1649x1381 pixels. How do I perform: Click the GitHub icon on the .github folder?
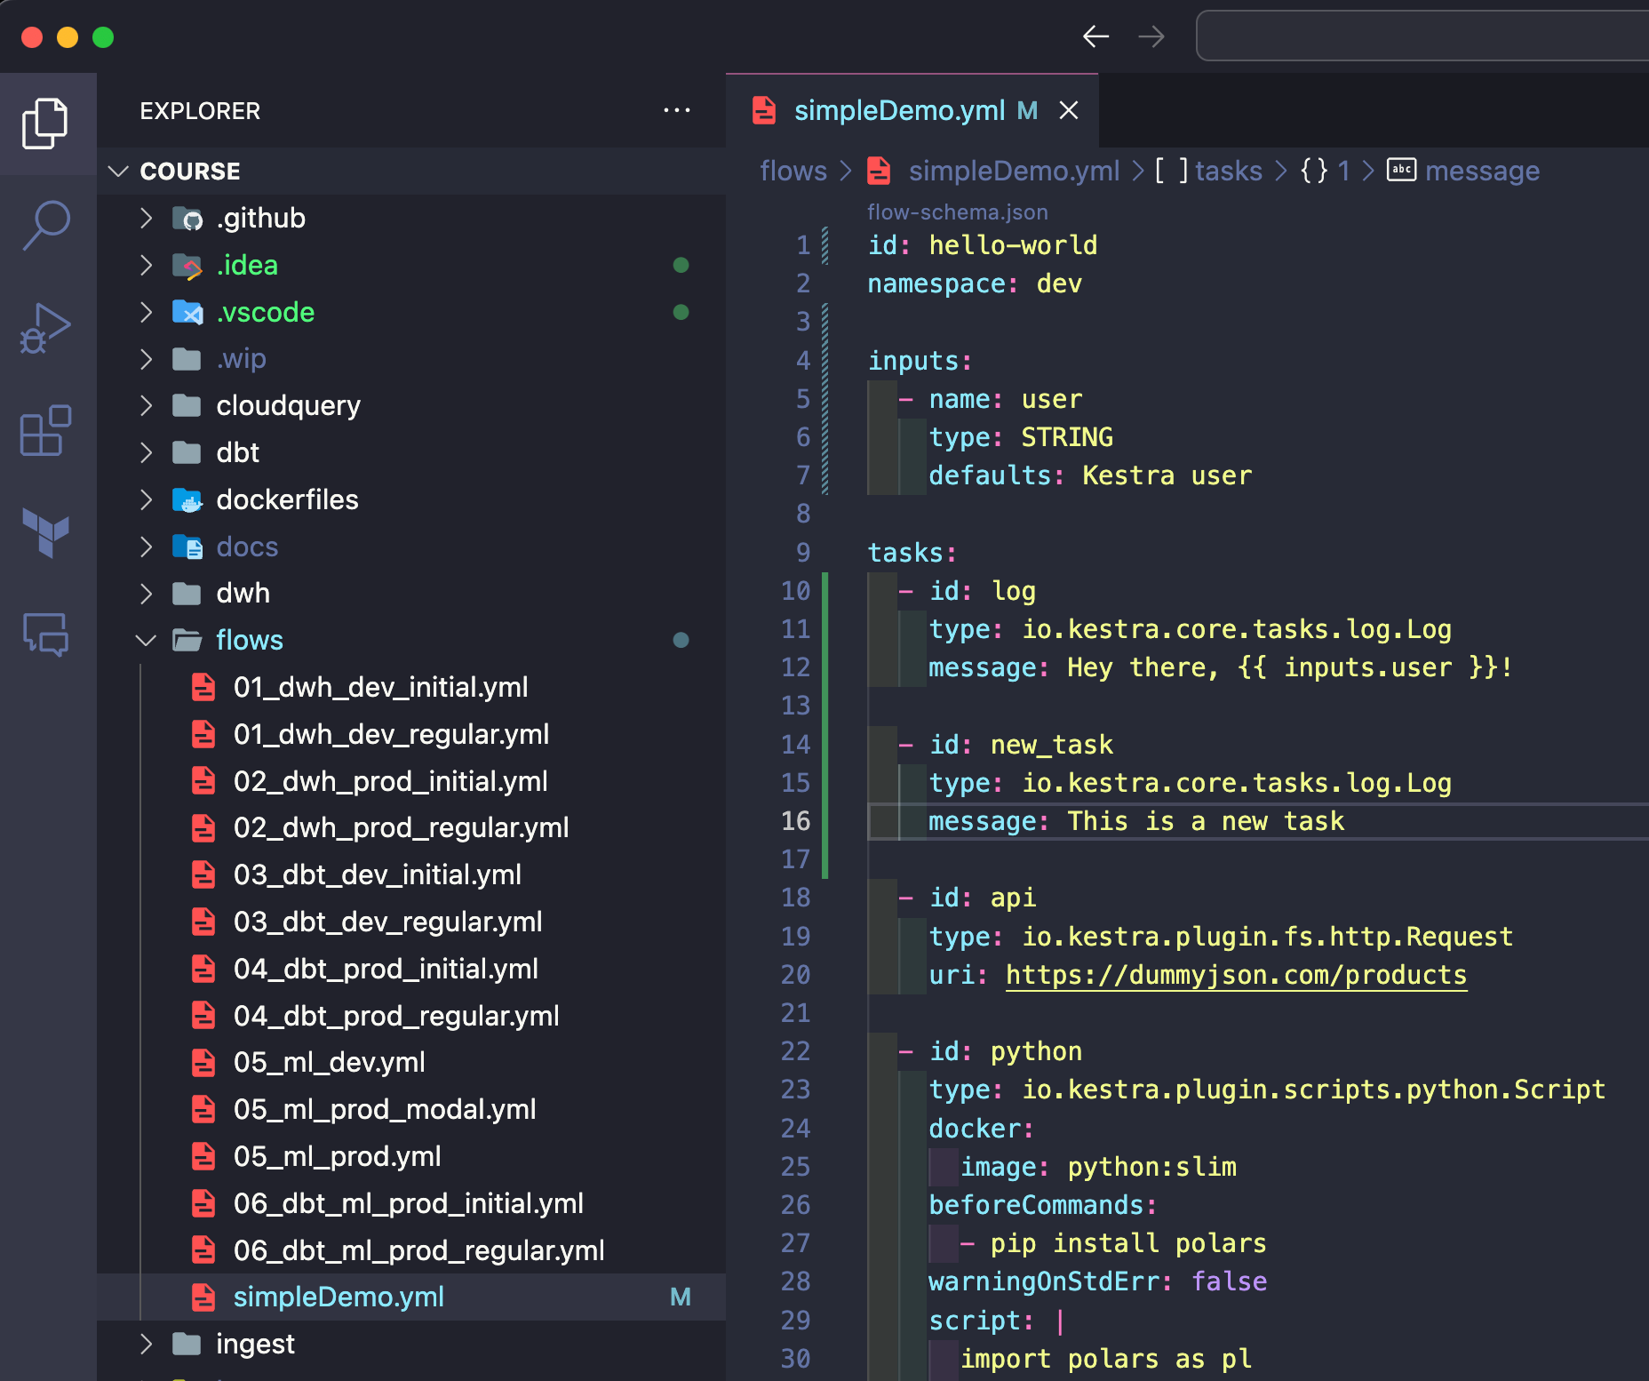pos(188,218)
